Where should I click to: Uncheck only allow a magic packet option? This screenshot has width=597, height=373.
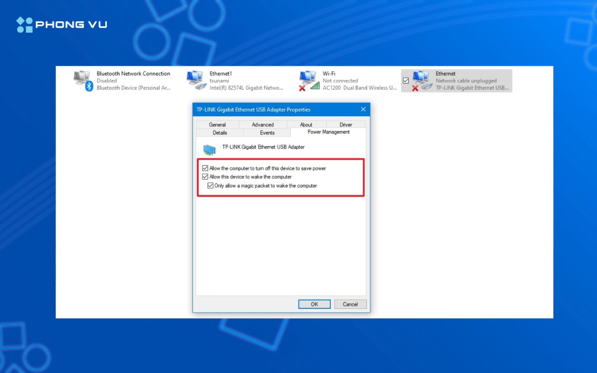point(211,186)
